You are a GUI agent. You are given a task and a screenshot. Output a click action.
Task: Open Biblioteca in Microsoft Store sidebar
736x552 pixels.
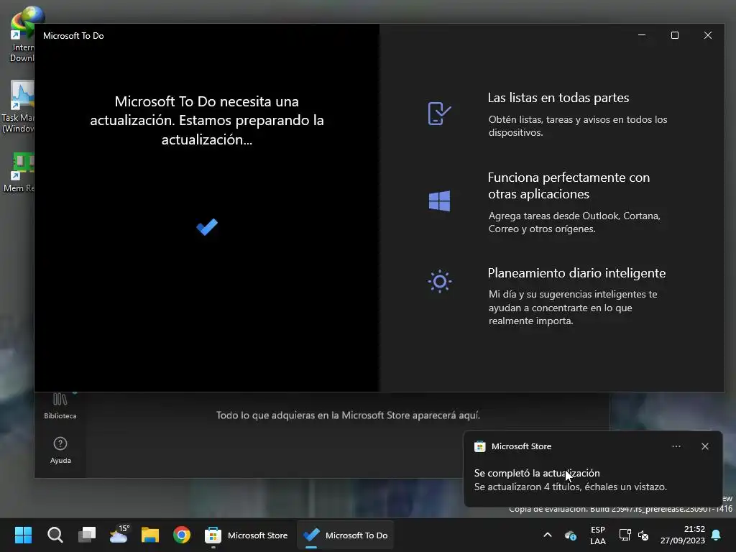click(x=60, y=407)
